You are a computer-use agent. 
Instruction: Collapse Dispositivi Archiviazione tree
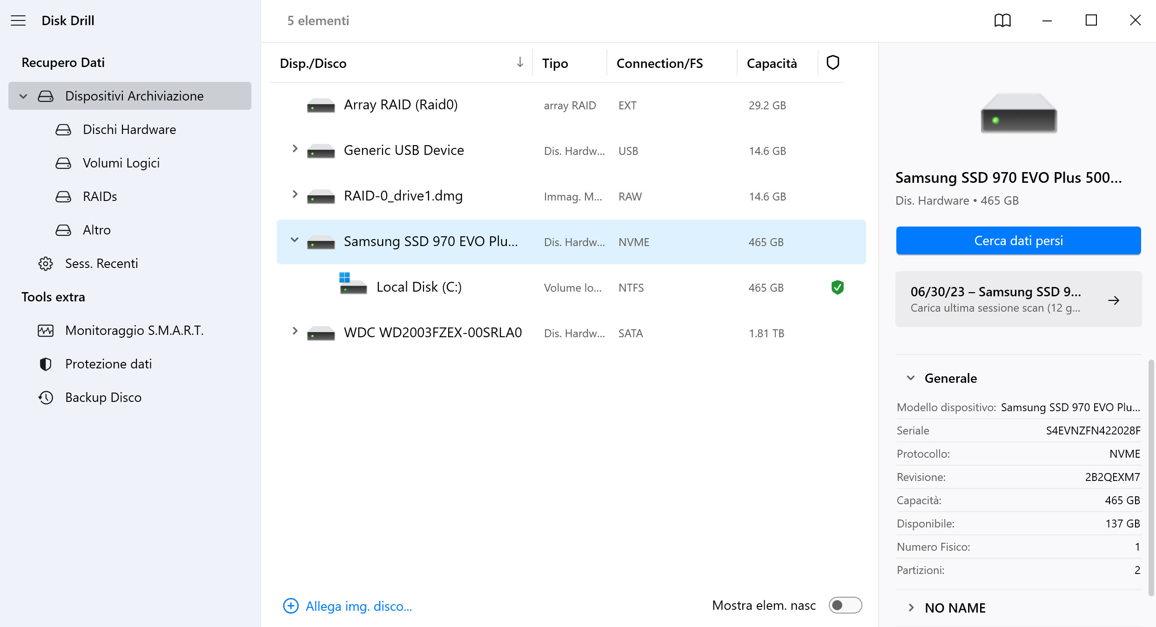pos(23,96)
